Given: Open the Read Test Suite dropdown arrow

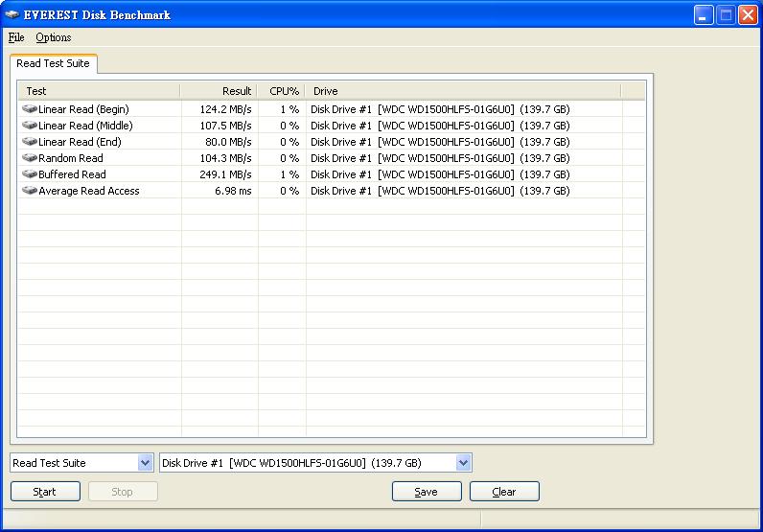Looking at the screenshot, I should coord(145,462).
